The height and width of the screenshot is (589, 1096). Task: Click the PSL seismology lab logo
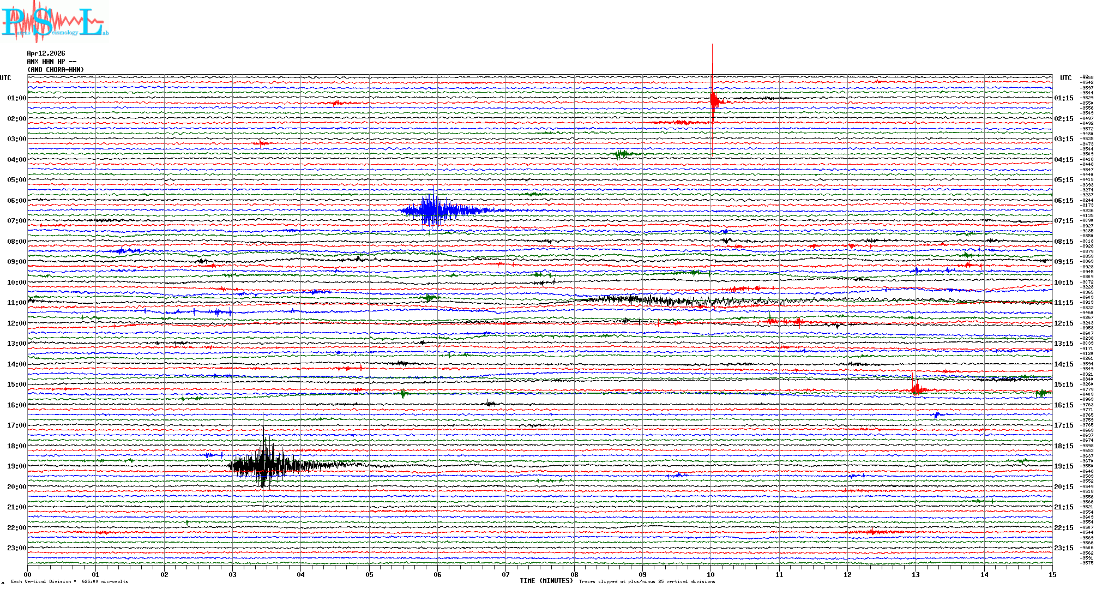pos(55,22)
